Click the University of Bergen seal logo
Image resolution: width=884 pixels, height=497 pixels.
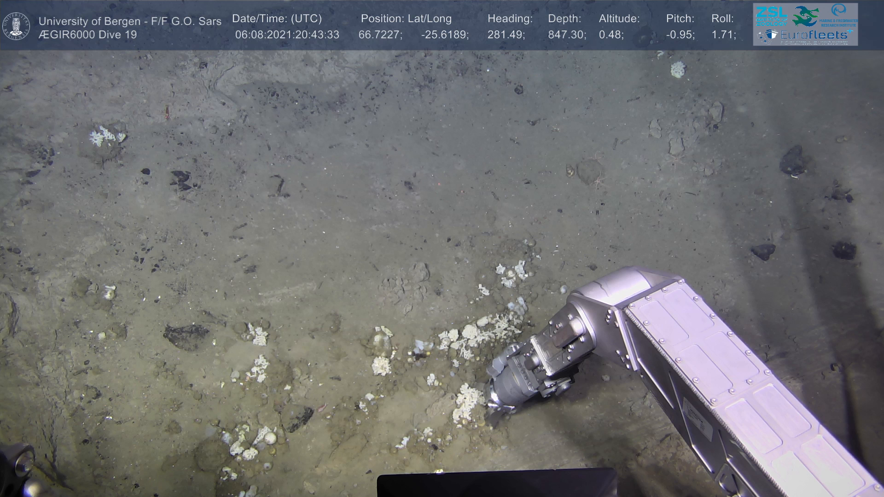point(16,26)
